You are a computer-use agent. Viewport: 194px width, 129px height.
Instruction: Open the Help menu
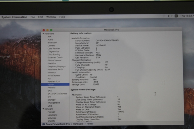click(62, 17)
